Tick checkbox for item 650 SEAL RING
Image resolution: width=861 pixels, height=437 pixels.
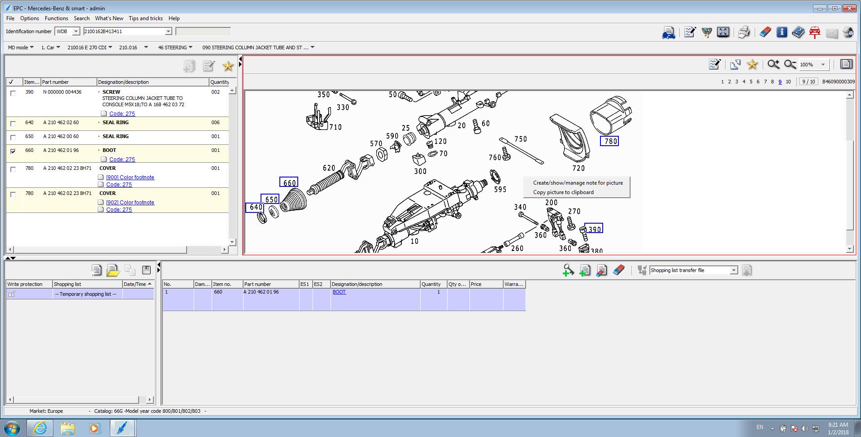pos(13,137)
